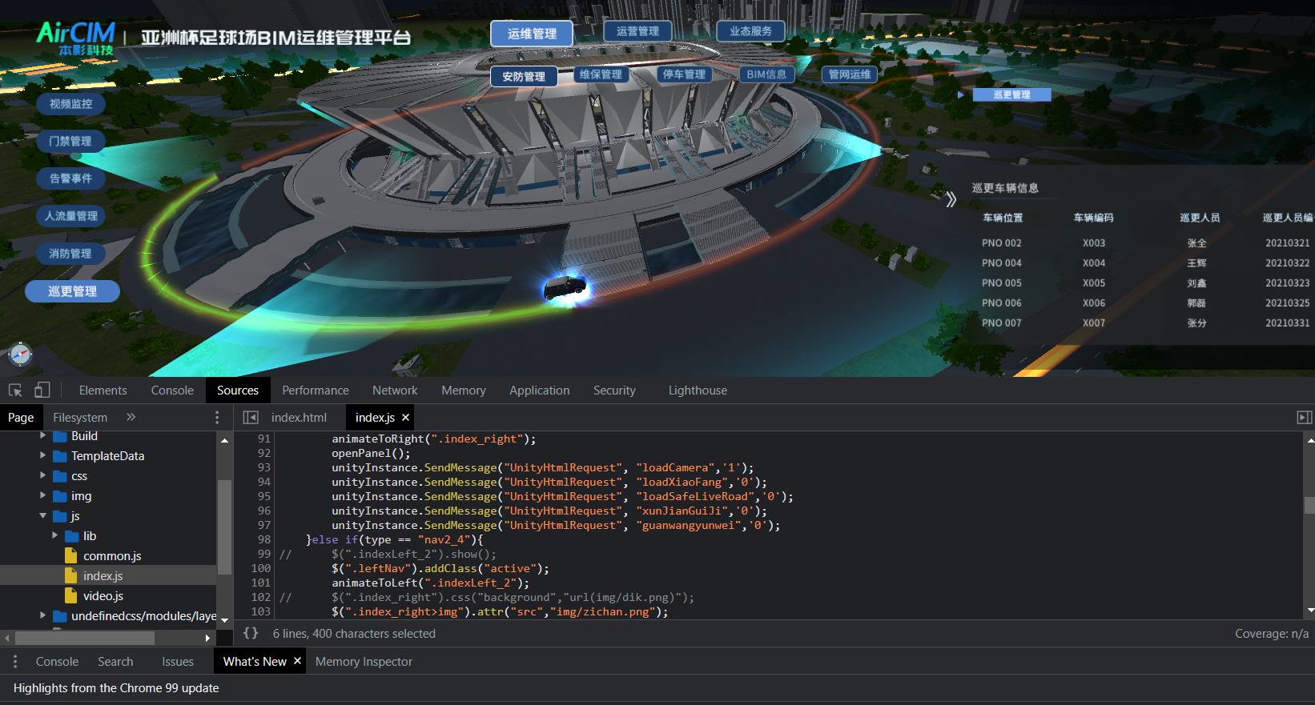Click the 巡更管理 breadcrumb tag
This screenshot has height=705, width=1315.
coord(1011,94)
